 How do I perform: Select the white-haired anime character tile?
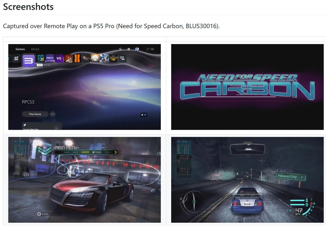click(x=95, y=58)
